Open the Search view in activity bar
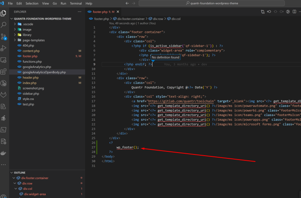 [x=4, y=25]
